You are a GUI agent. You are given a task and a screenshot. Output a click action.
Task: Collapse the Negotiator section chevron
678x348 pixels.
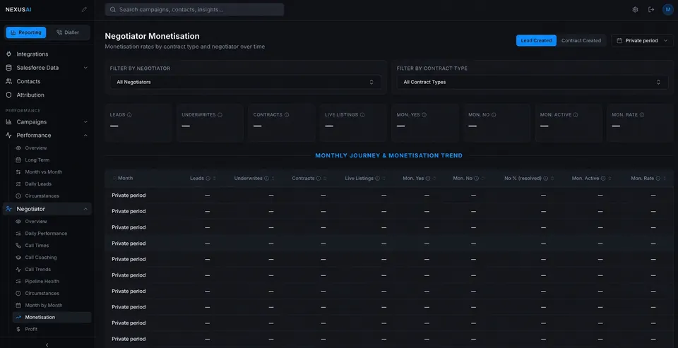point(85,209)
